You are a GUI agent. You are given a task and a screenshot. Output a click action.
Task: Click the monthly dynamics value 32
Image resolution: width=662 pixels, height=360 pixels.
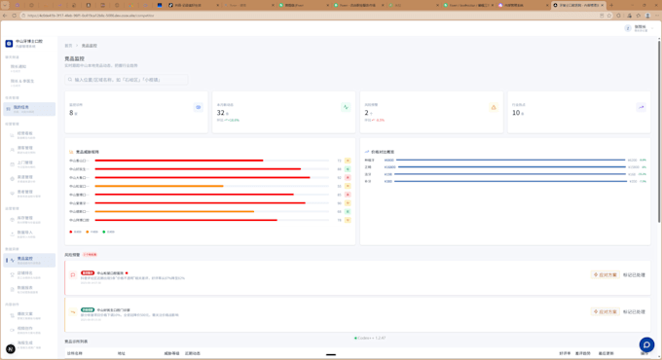(x=220, y=113)
